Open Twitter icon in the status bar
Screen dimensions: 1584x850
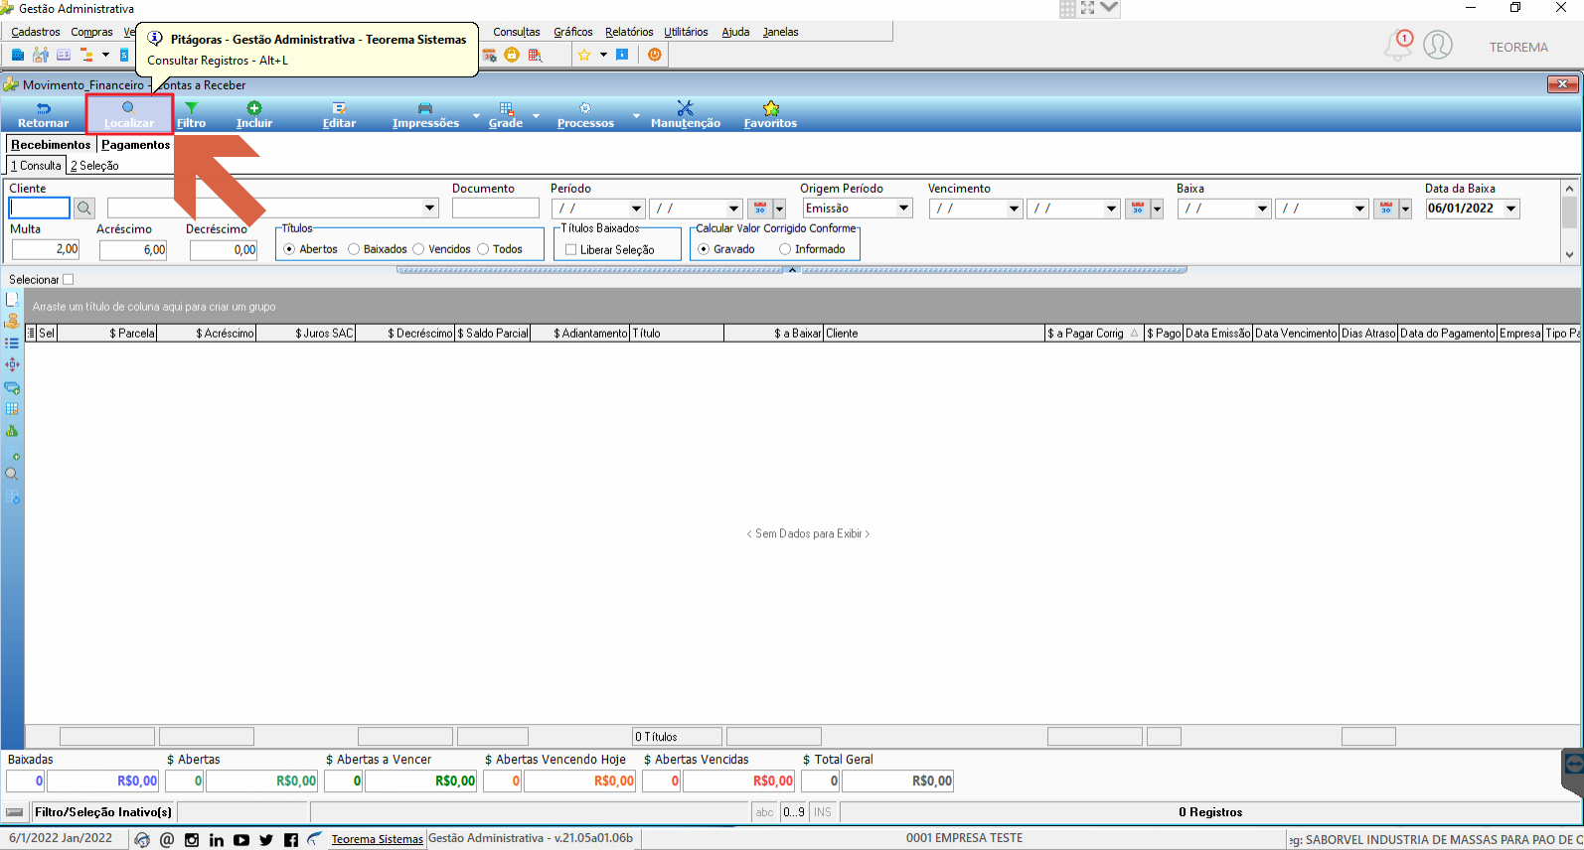pyautogui.click(x=266, y=840)
